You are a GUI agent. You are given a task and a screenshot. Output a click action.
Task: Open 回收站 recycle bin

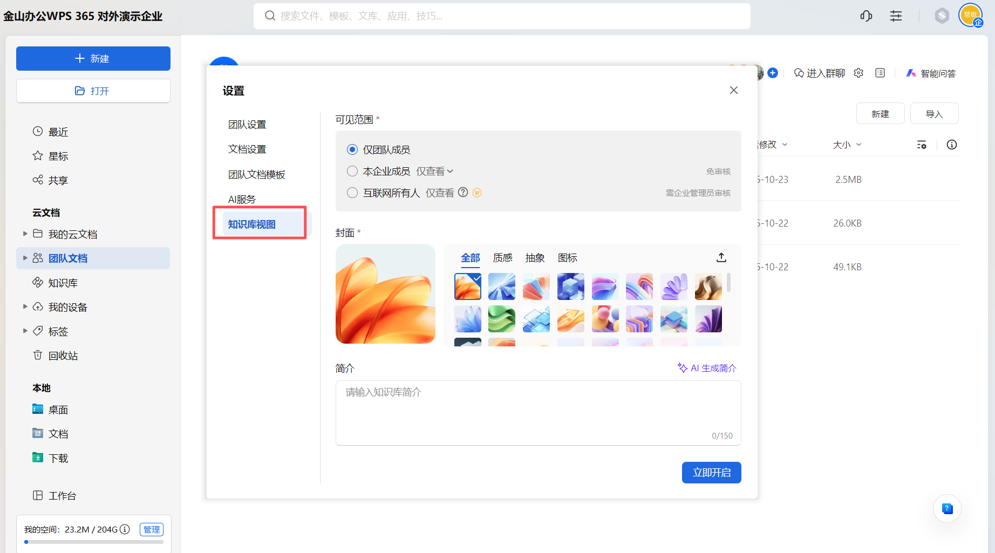coord(55,356)
